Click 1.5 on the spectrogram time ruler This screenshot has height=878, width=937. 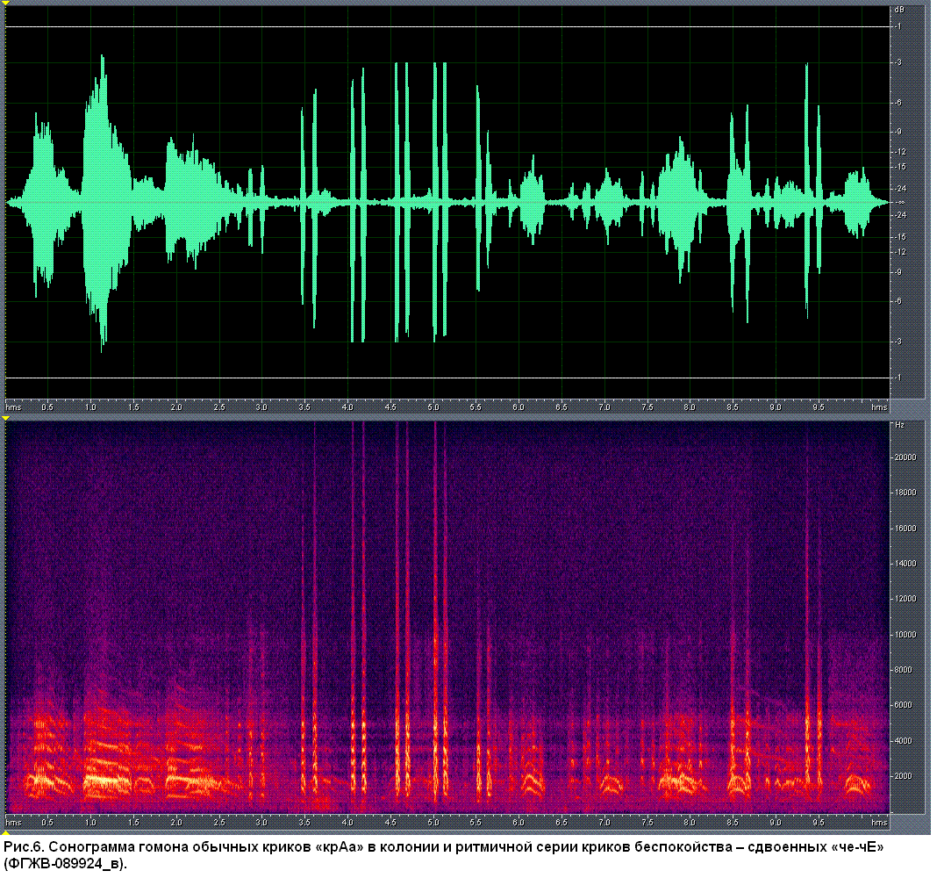click(133, 823)
